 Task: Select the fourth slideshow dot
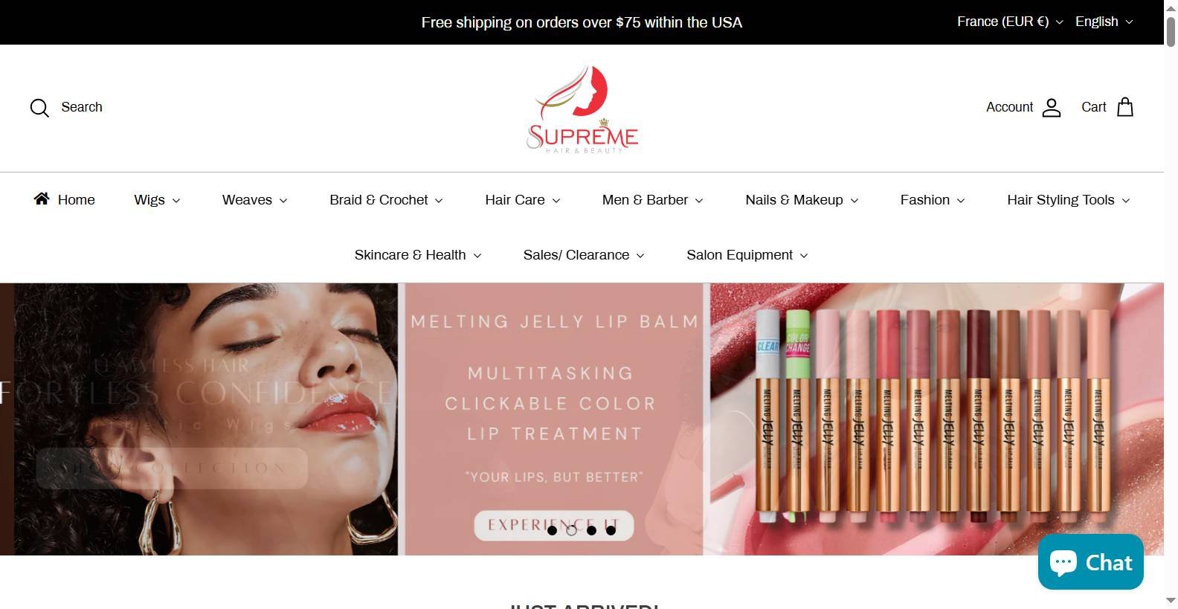point(611,530)
